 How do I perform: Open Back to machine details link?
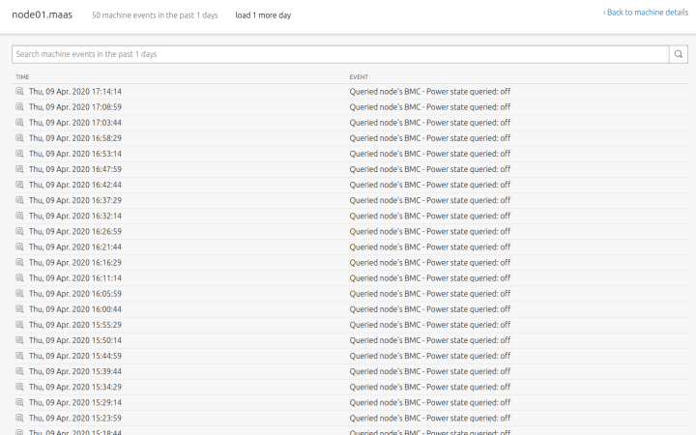pos(646,13)
